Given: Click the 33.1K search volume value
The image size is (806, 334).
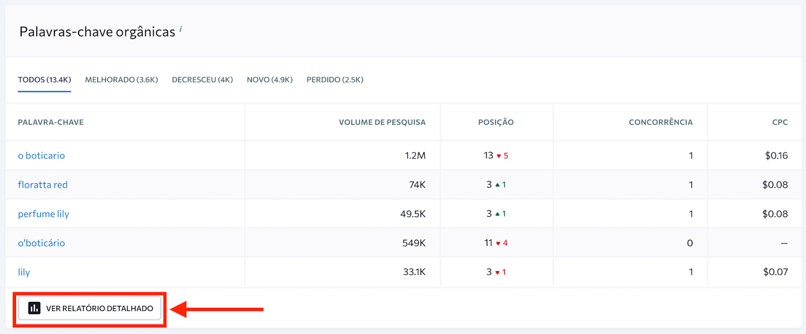Looking at the screenshot, I should tap(414, 272).
